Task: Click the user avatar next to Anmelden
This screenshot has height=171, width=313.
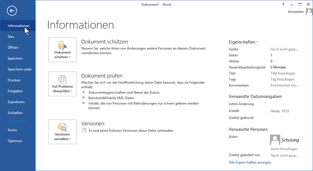Action: pyautogui.click(x=309, y=12)
